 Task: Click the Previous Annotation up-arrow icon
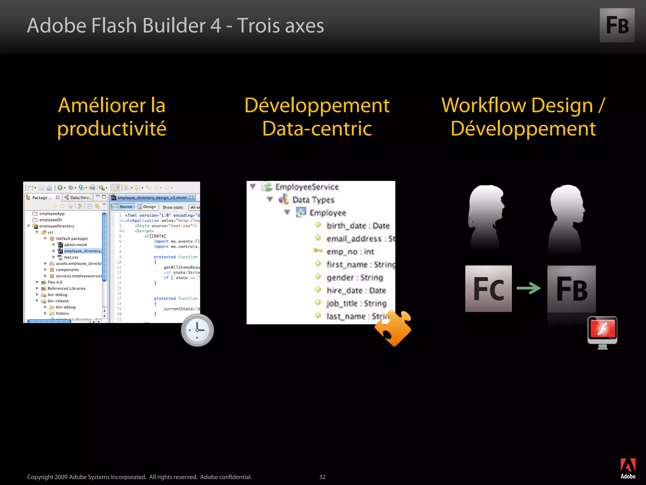point(137,188)
